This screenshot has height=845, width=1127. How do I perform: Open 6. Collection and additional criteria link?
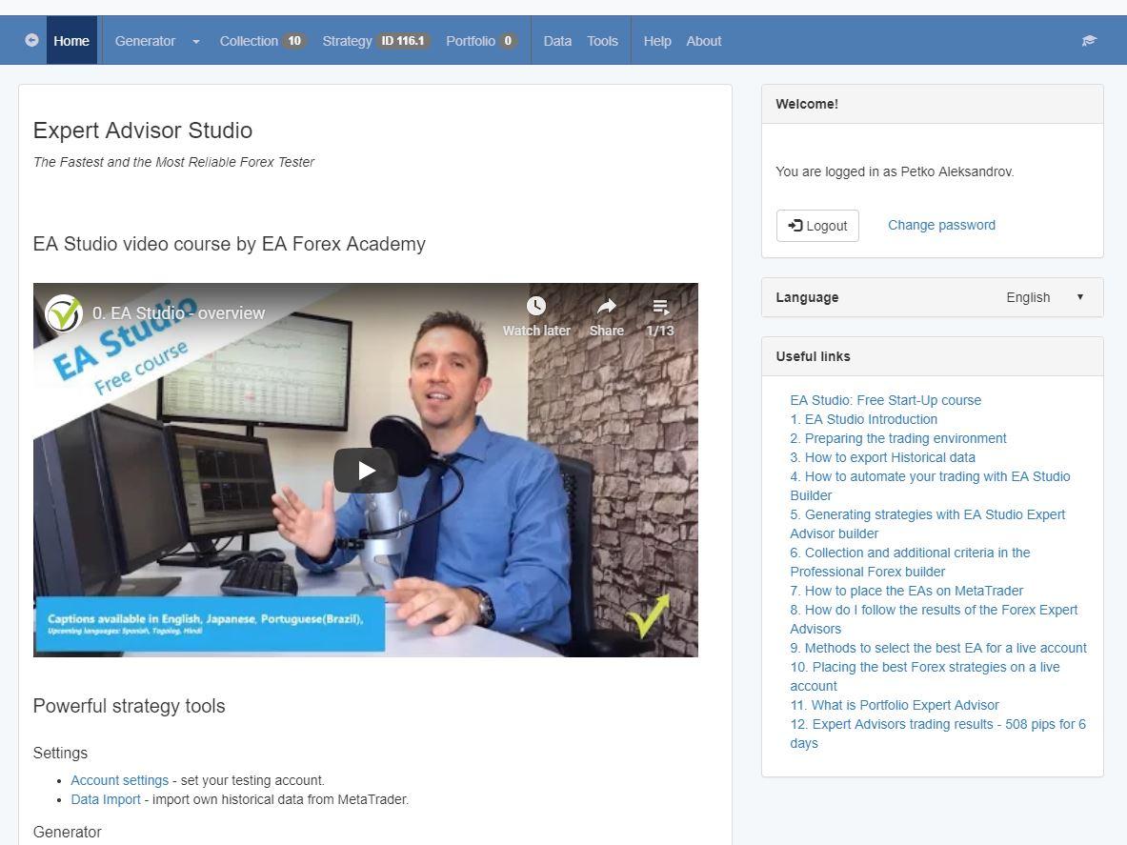click(x=910, y=562)
